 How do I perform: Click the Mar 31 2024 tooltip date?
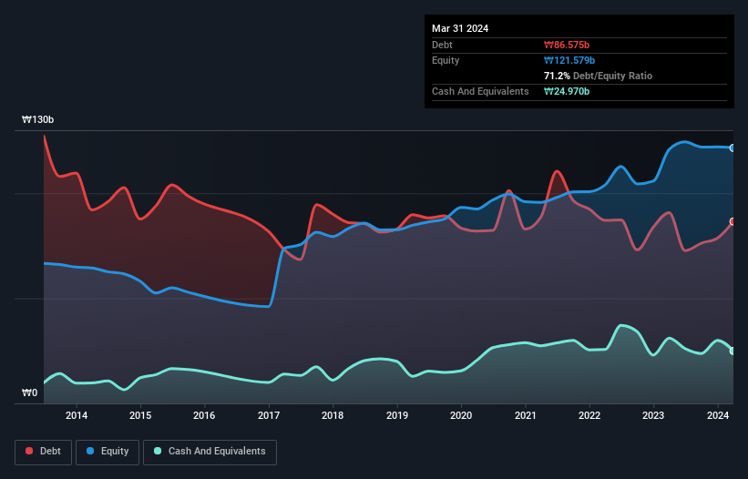(x=460, y=28)
